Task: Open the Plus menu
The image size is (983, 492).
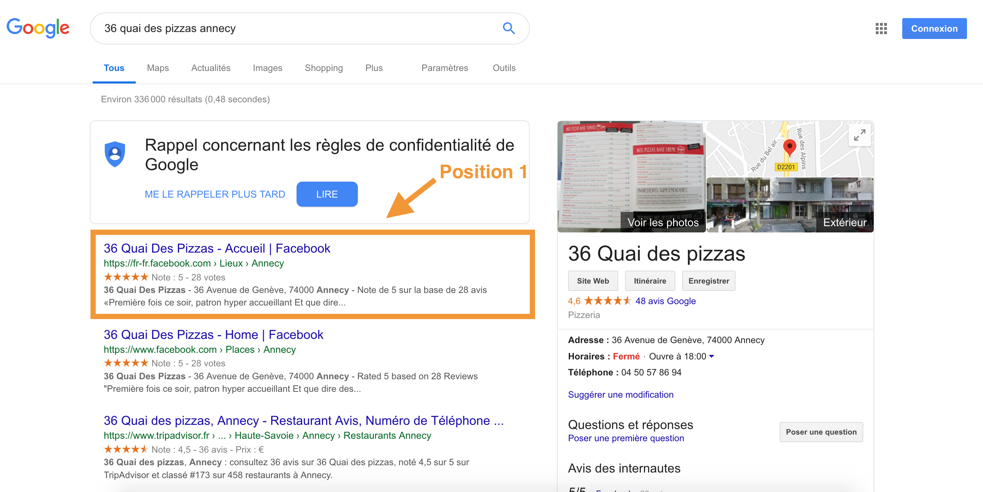Action: click(373, 68)
